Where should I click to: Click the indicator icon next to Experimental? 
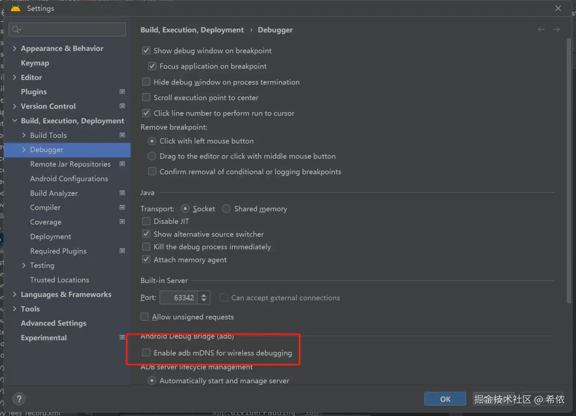click(122, 338)
